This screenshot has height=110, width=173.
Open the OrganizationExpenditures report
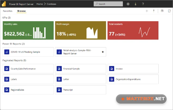[x=133, y=79]
